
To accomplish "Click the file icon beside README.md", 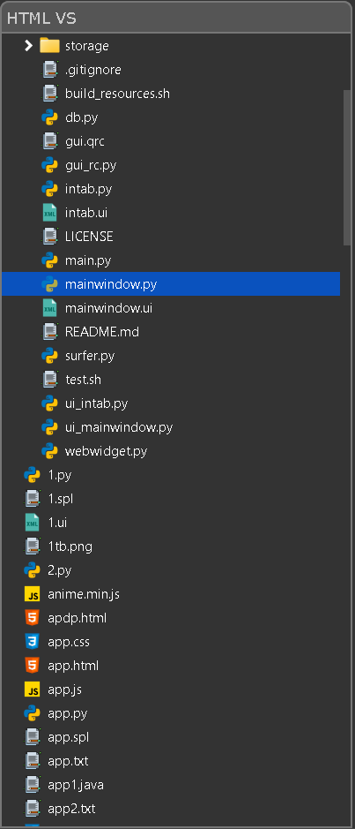I will coord(49,332).
